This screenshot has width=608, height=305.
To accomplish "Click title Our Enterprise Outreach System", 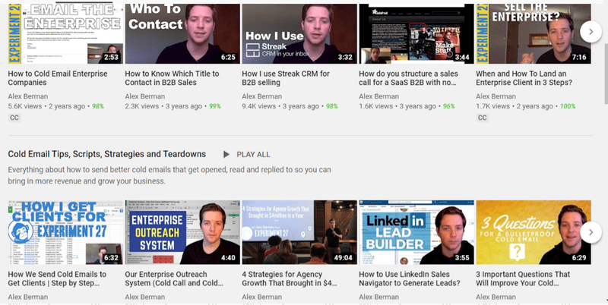I will [x=174, y=278].
